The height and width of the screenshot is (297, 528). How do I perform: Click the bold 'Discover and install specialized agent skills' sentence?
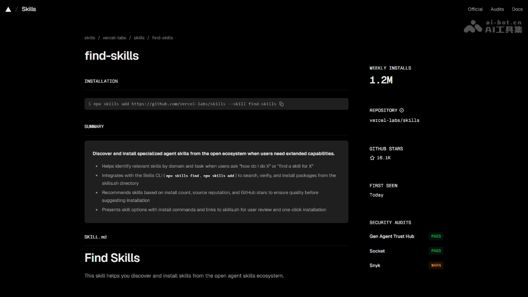click(213, 154)
